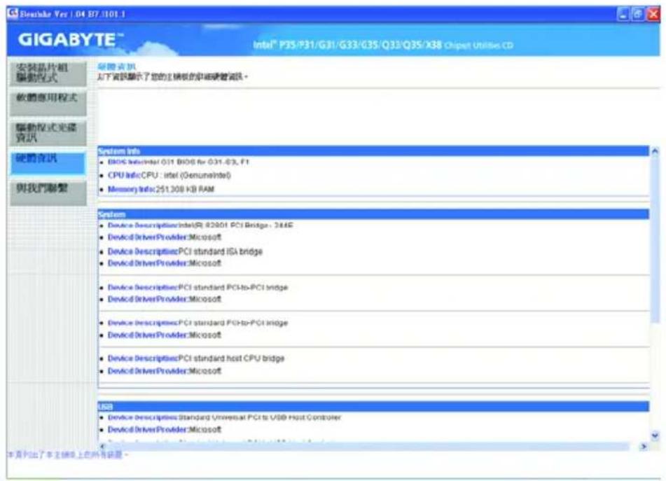Click the horizontal scrollbar right arrow
The image size is (666, 481).
[644, 446]
